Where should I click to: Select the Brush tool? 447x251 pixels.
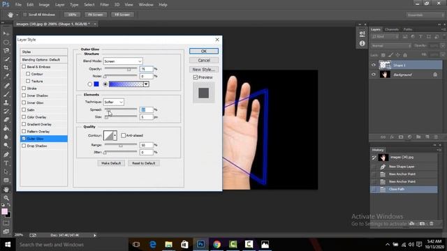(6, 94)
